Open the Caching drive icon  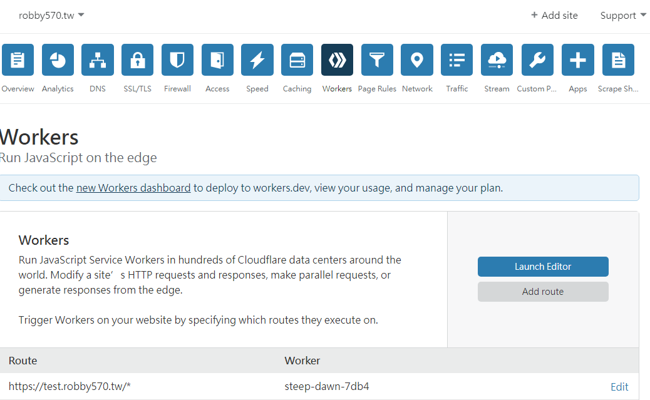coord(297,59)
